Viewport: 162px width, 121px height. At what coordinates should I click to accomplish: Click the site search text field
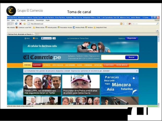(x=113, y=57)
